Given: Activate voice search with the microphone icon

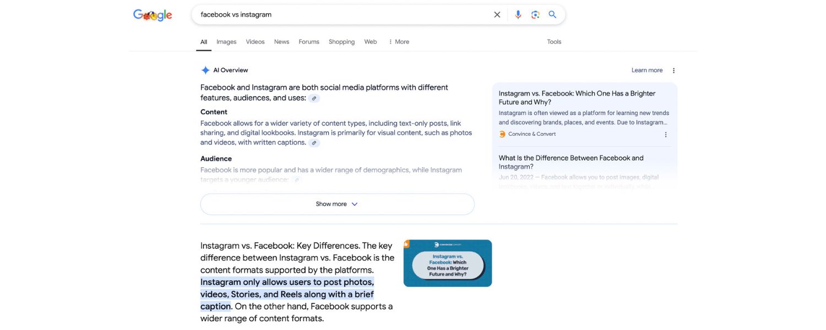Looking at the screenshot, I should tap(518, 14).
